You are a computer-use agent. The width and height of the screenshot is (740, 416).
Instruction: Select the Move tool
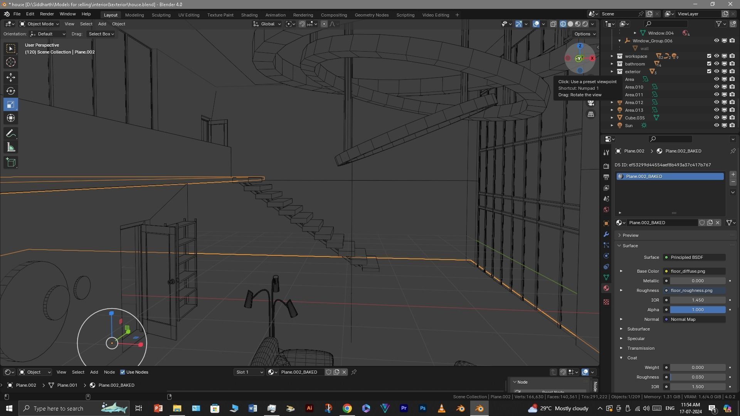tap(11, 77)
